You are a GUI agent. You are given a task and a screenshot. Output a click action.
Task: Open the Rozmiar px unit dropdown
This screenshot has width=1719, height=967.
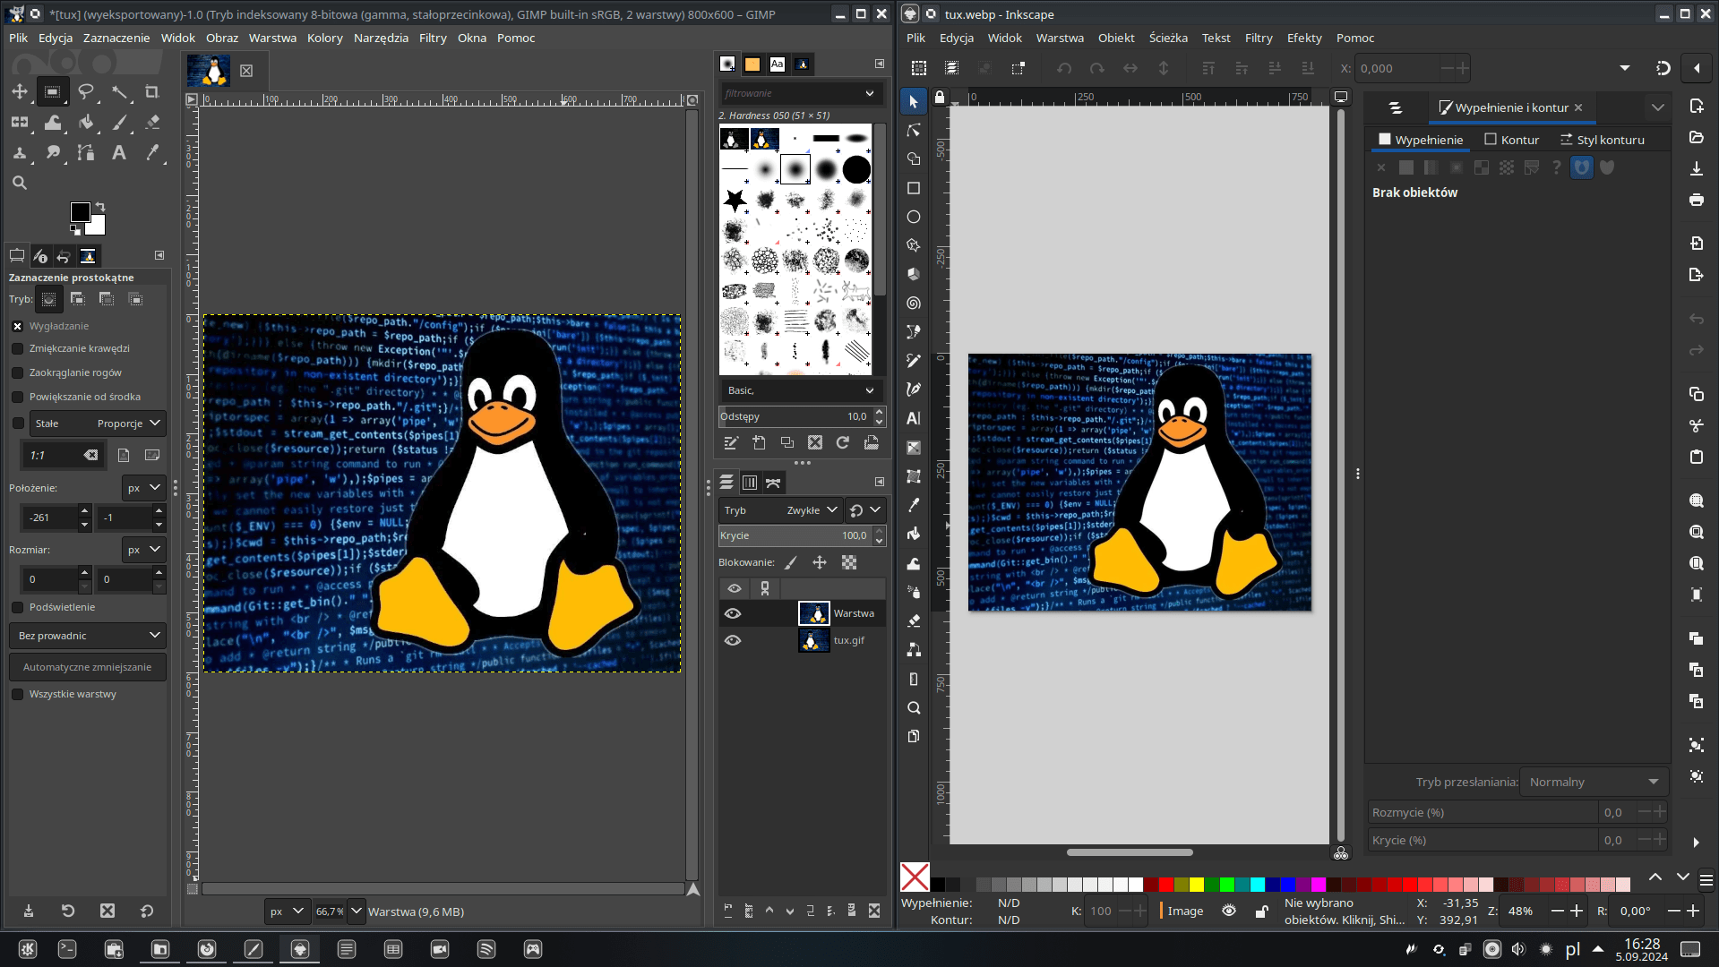pos(144,550)
